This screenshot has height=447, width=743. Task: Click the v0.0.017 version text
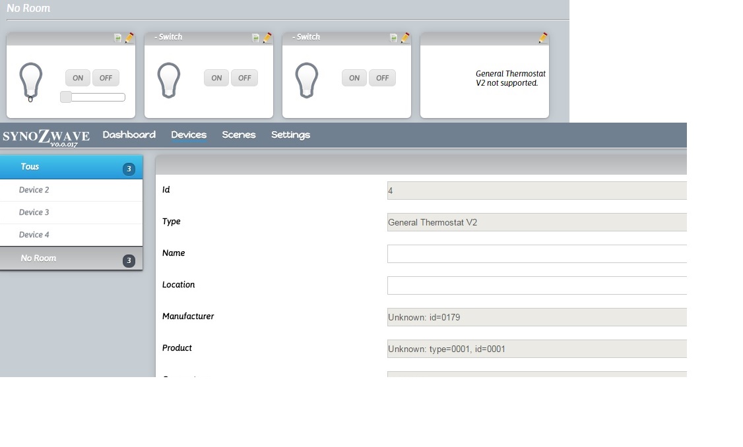[64, 144]
